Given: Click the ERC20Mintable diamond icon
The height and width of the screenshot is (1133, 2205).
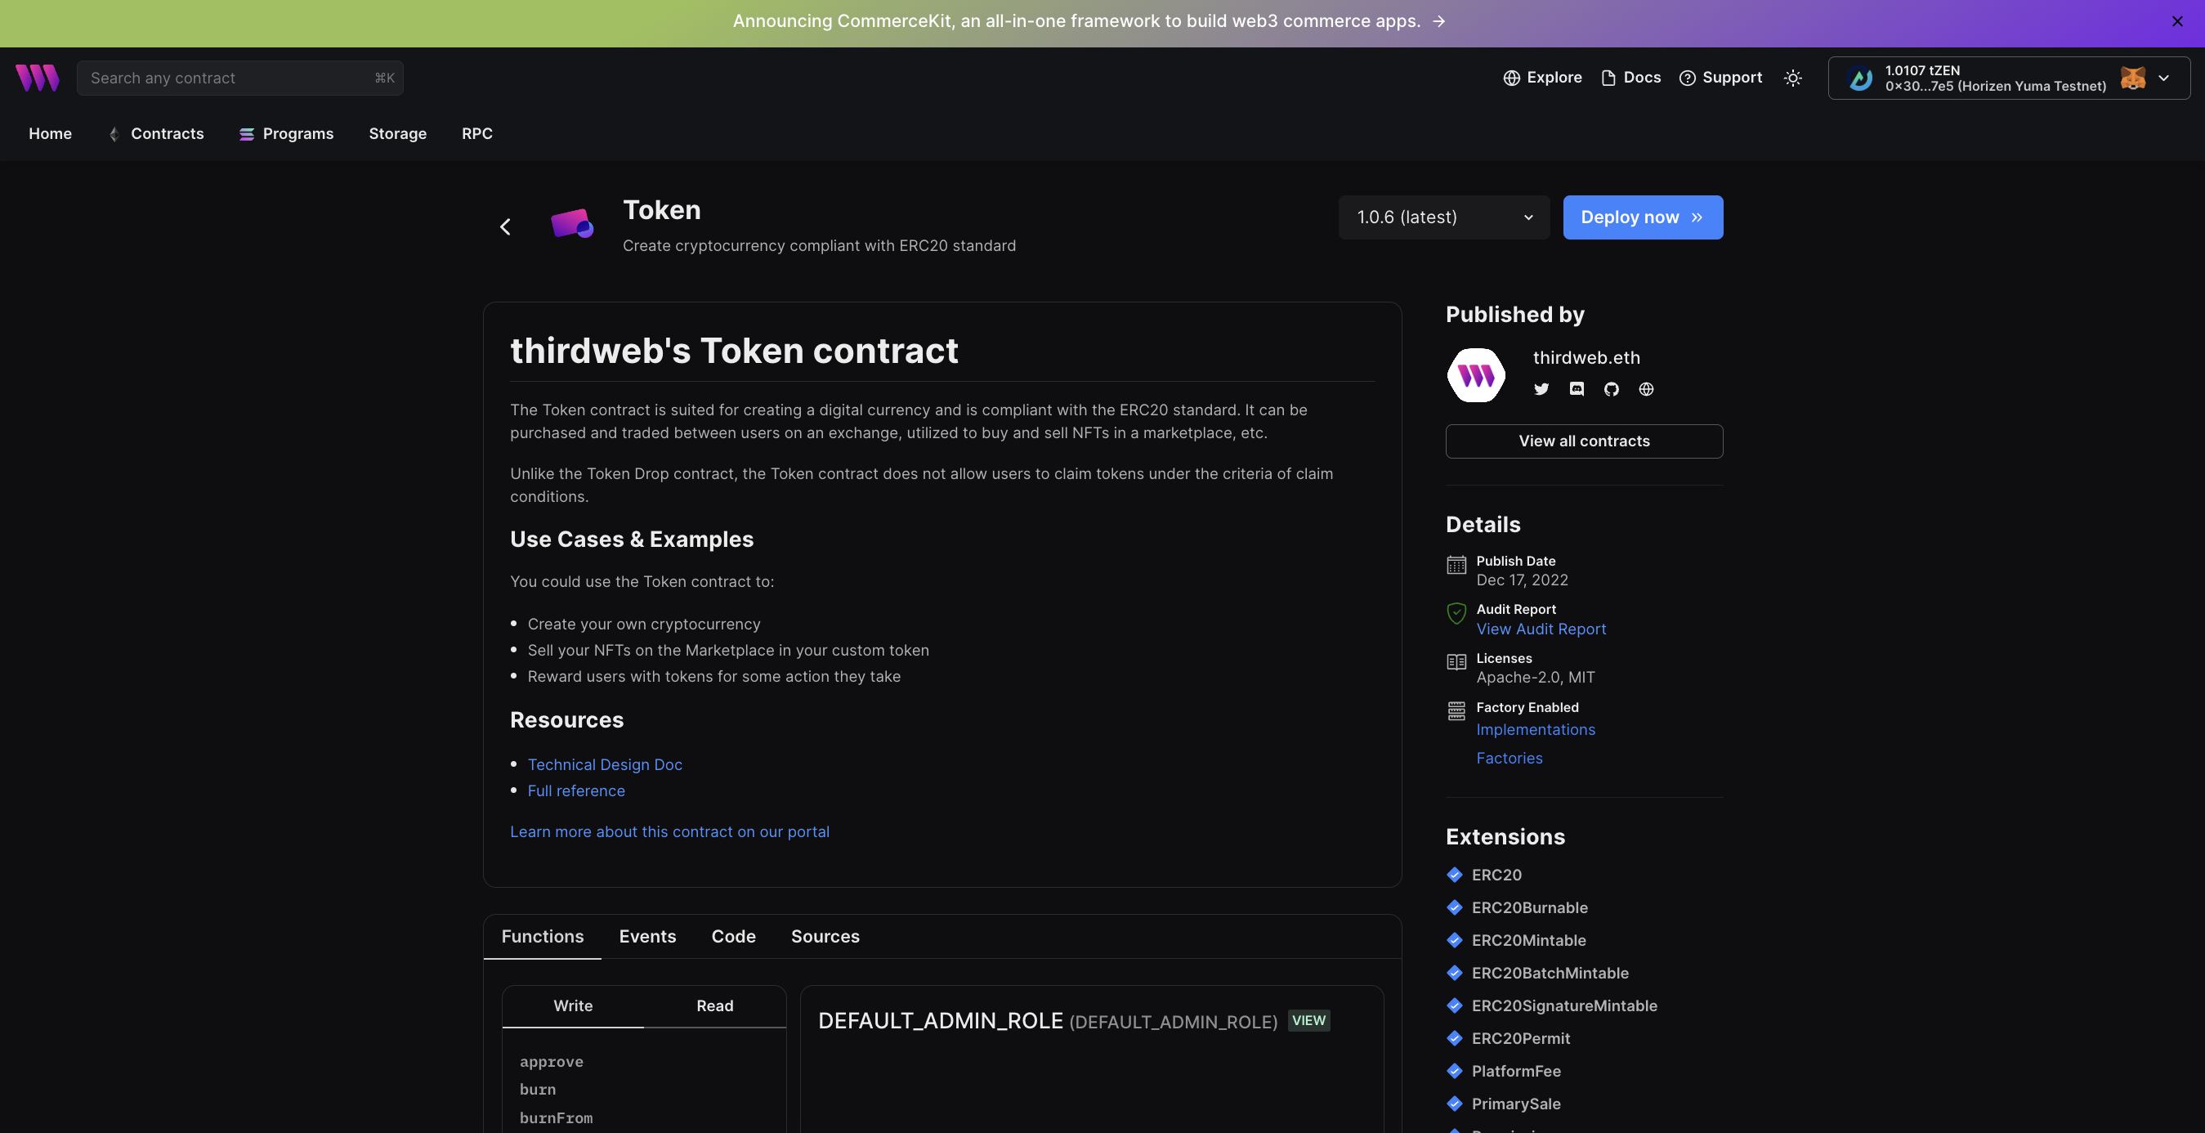Looking at the screenshot, I should tap(1454, 940).
